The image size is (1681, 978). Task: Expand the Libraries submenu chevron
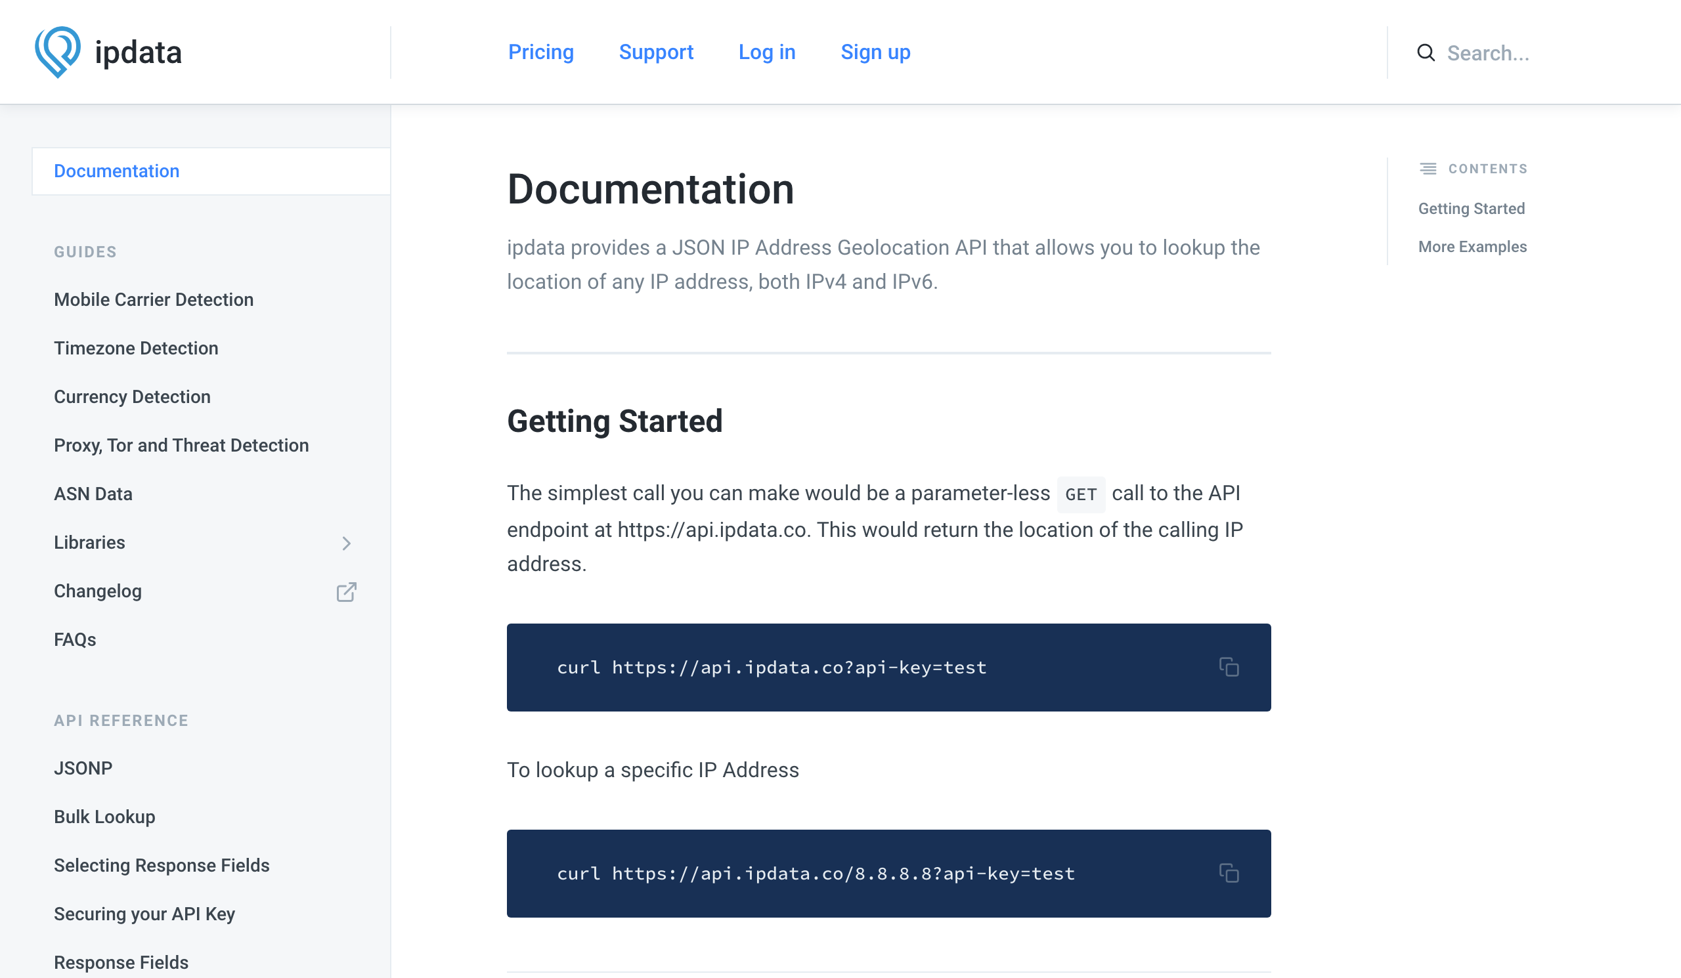point(346,543)
